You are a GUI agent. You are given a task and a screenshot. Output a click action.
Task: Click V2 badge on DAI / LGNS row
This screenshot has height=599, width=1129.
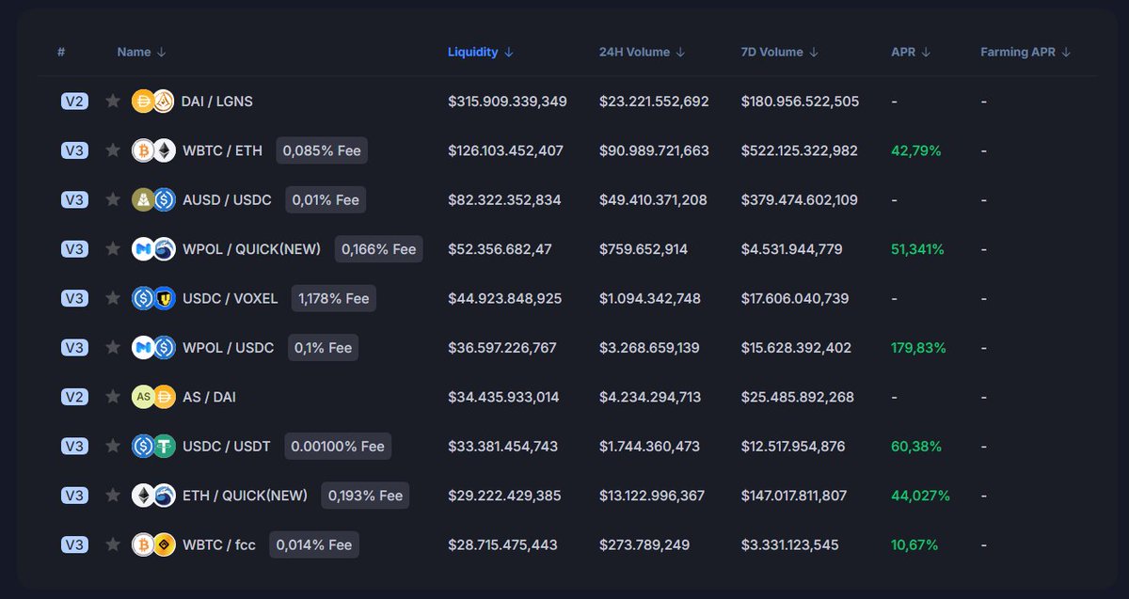tap(74, 101)
